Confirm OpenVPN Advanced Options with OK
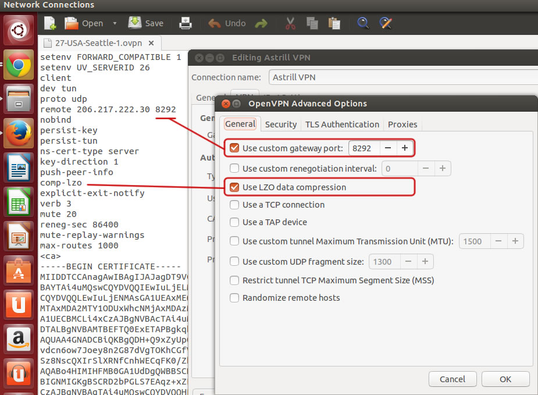This screenshot has height=395, width=538. [505, 379]
